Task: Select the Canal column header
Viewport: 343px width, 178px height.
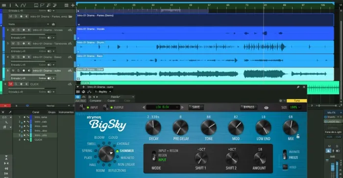Action: tap(36, 112)
